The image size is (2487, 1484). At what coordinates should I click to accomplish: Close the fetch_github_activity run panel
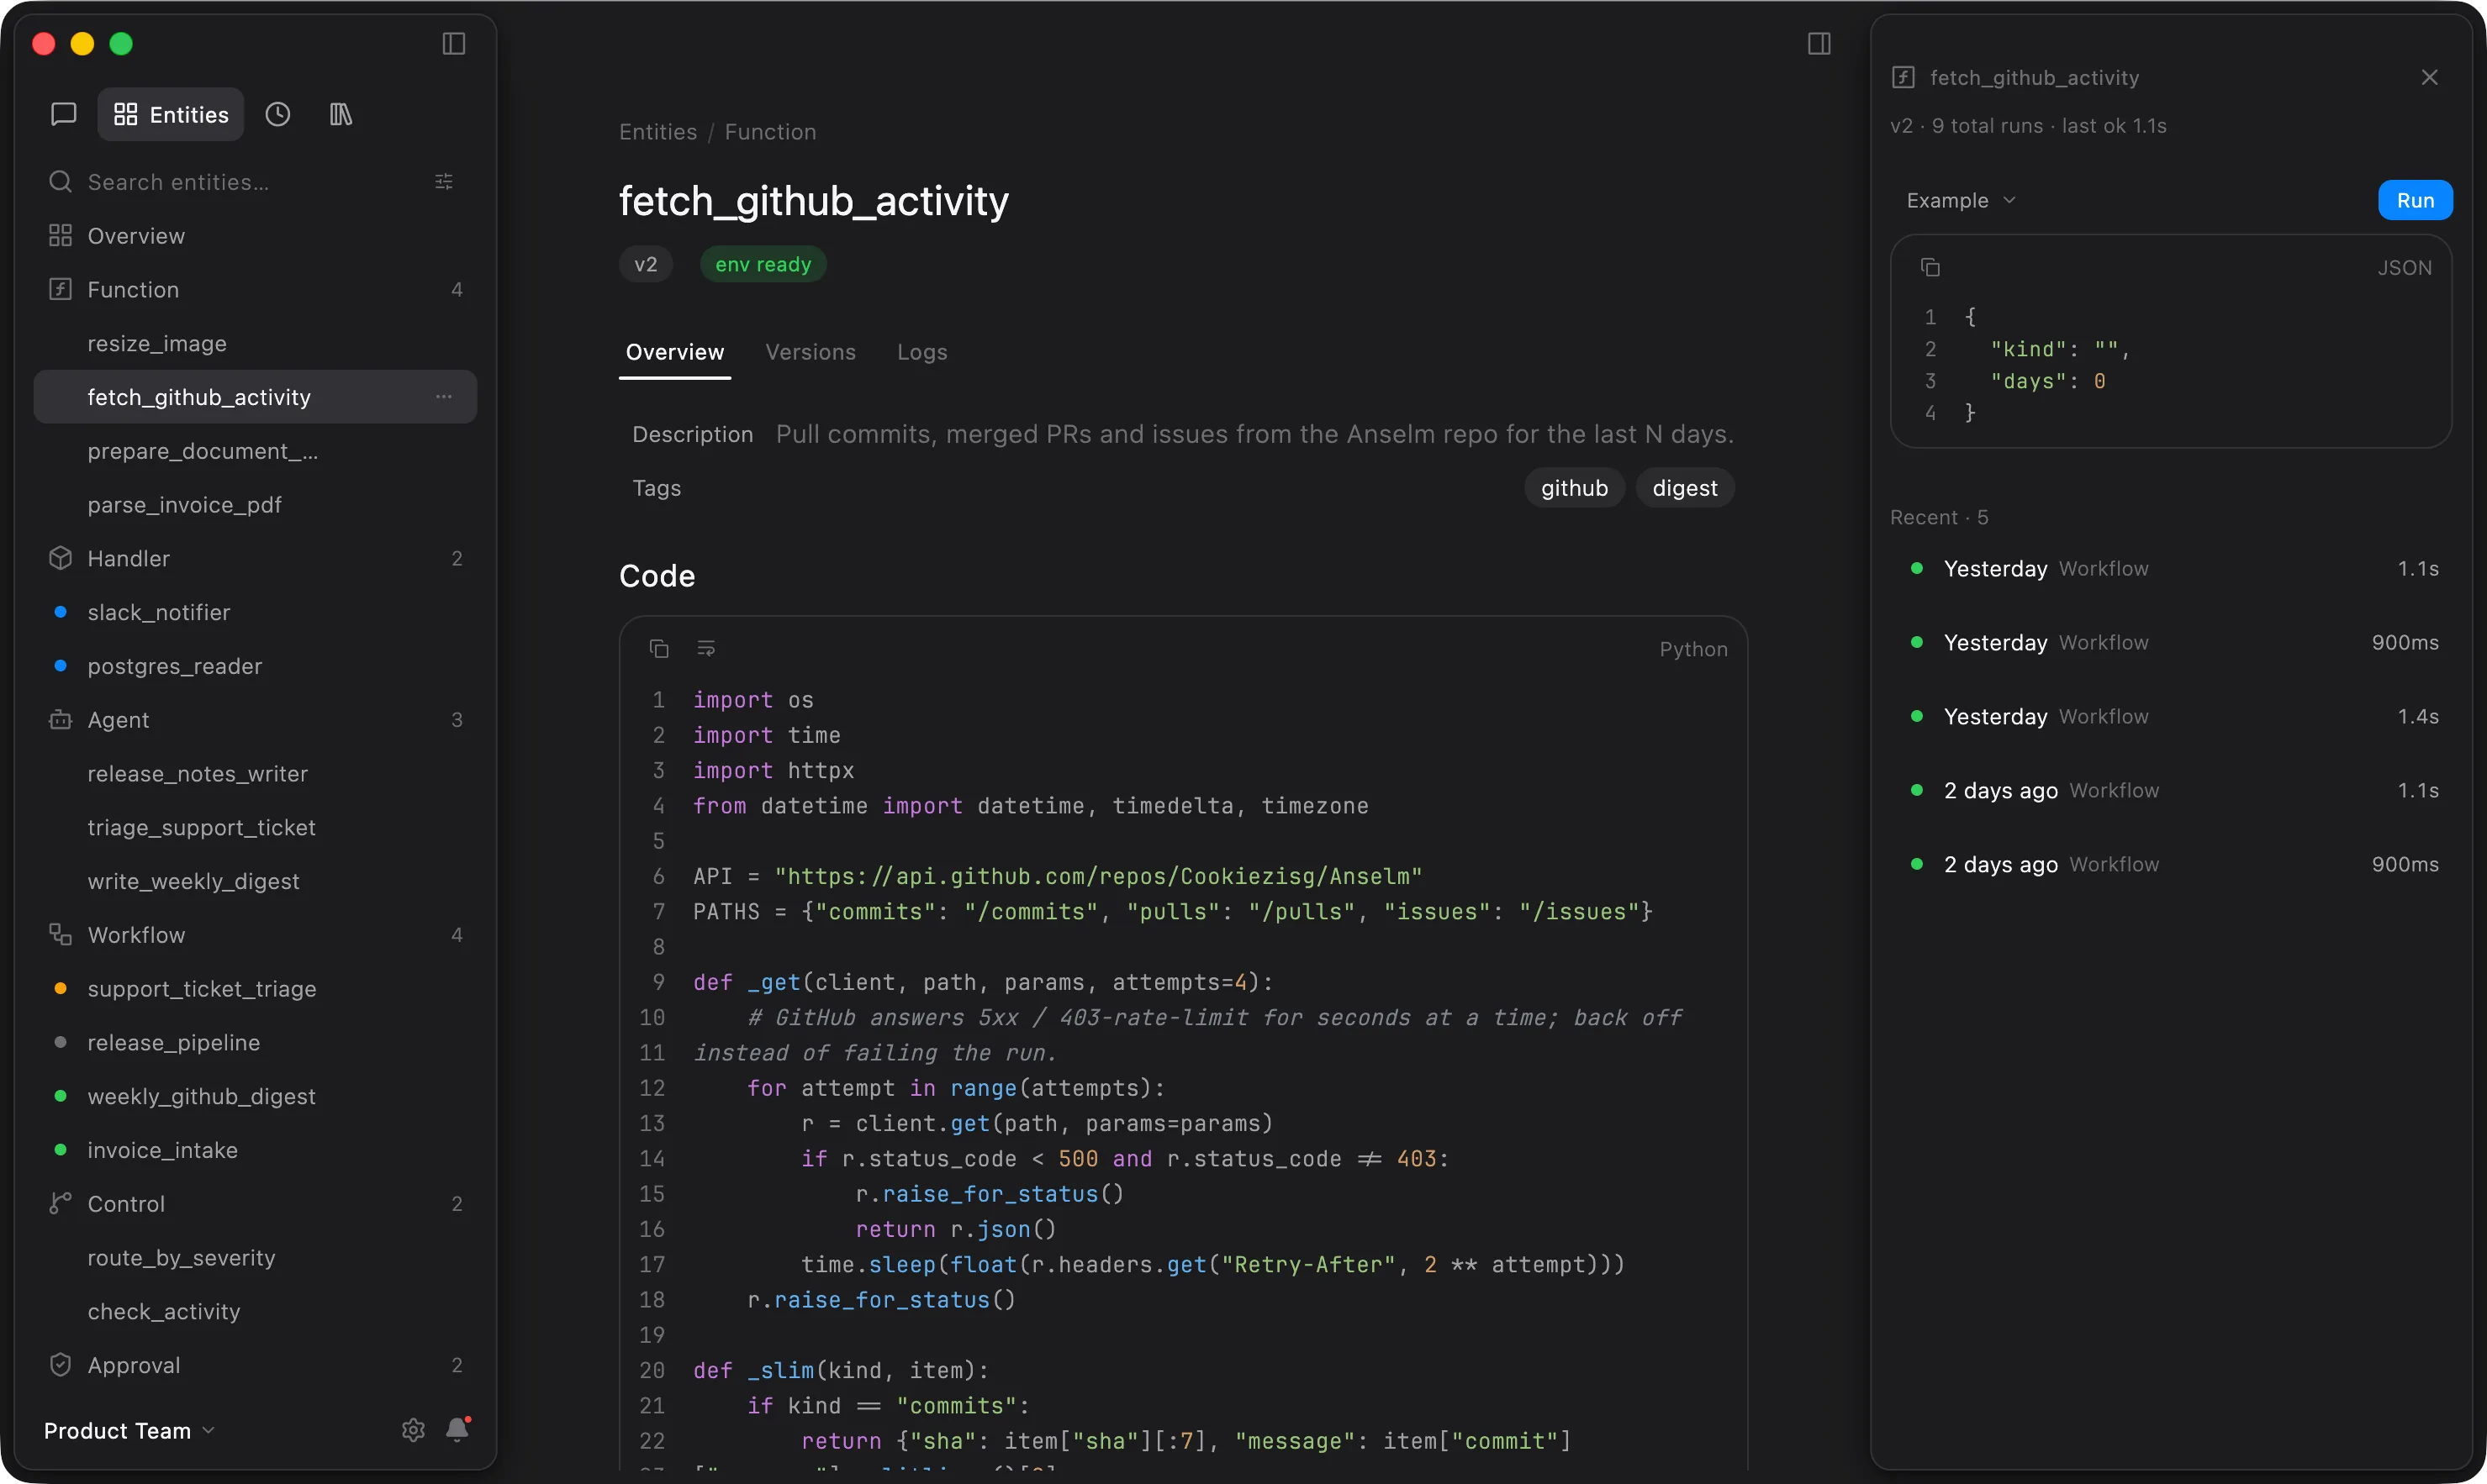[2429, 78]
